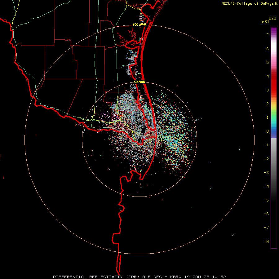Click the 50 NMI range ring label
The height and width of the screenshot is (279, 279).
[139, 82]
